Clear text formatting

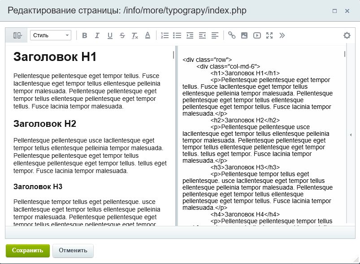135,35
